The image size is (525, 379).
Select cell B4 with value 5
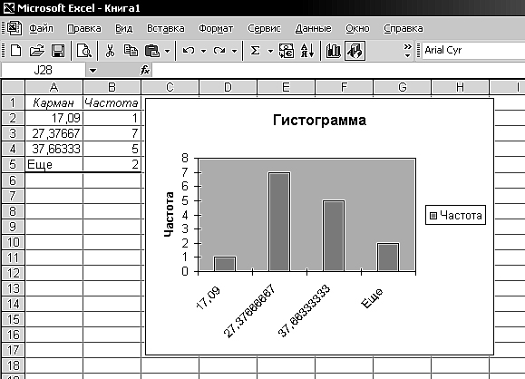click(x=112, y=149)
